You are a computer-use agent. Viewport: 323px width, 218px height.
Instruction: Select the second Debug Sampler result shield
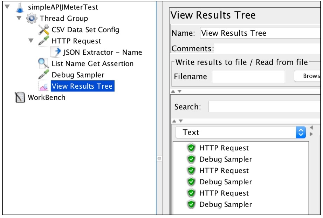pyautogui.click(x=191, y=182)
